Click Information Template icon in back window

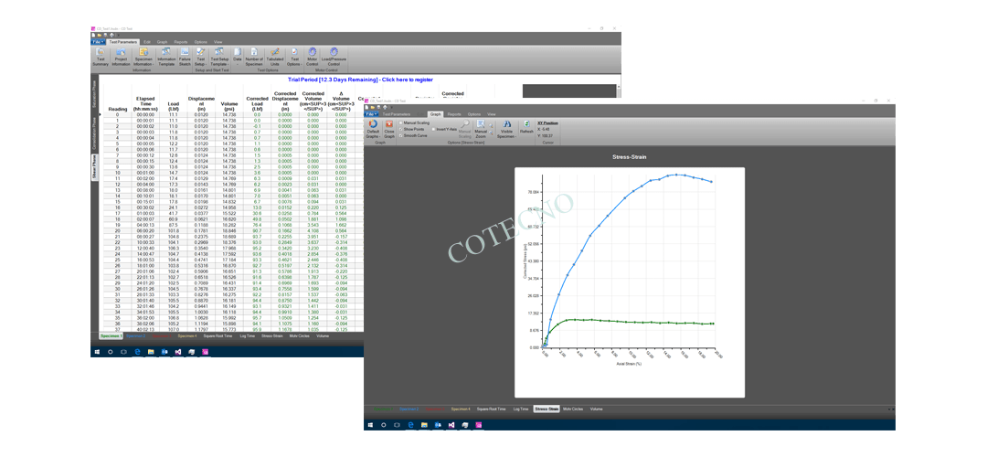(x=166, y=57)
